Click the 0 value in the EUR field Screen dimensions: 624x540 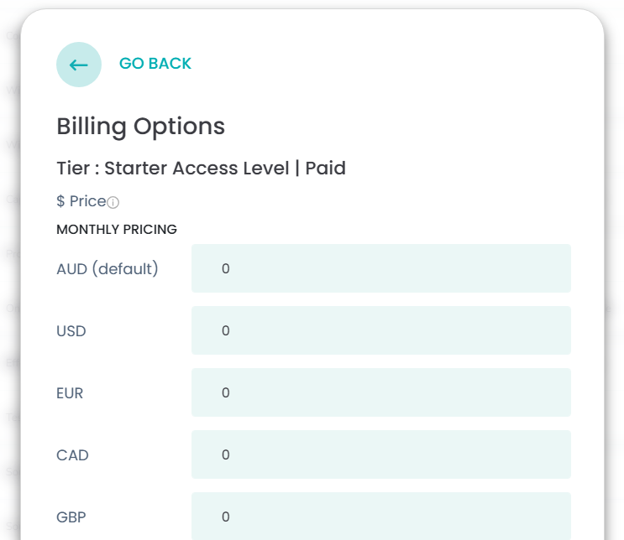coord(226,393)
